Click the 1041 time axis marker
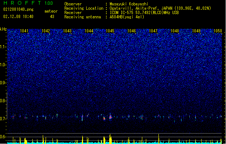This screenshot has width=226, height=144. (x=24, y=31)
